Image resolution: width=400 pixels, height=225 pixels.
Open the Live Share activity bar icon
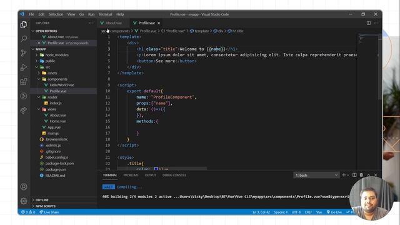pyautogui.click(x=24, y=110)
